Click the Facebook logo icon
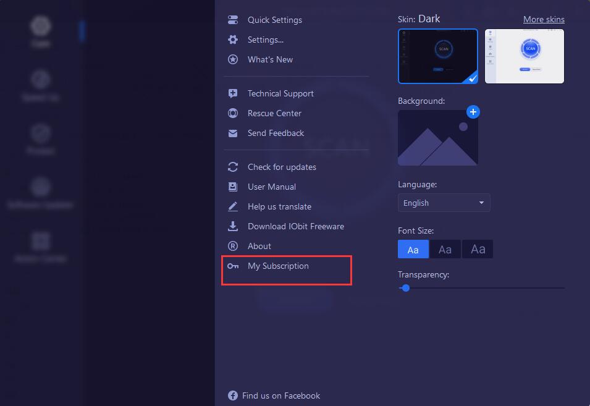The width and height of the screenshot is (590, 406). pyautogui.click(x=233, y=395)
